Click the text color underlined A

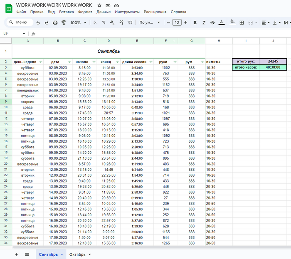pyautogui.click(x=221, y=22)
